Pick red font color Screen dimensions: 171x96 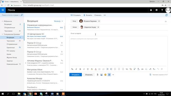96,69
